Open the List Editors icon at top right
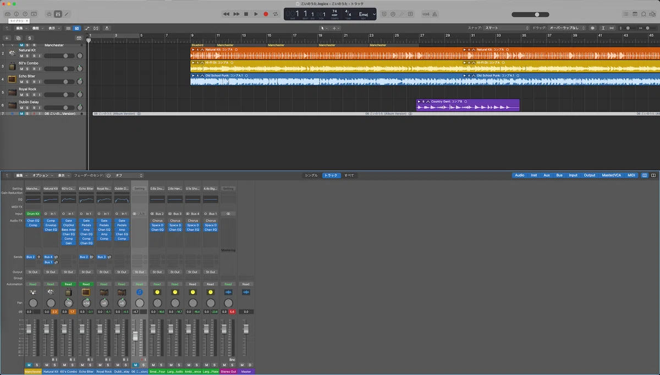The height and width of the screenshot is (375, 660). coord(626,14)
